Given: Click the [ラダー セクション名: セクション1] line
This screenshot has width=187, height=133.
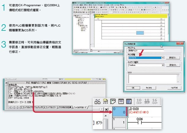Looking at the screenshot, I should pos(20,89).
